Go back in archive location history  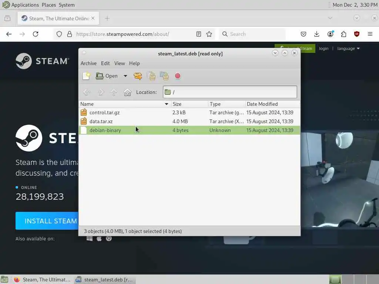[x=87, y=92]
